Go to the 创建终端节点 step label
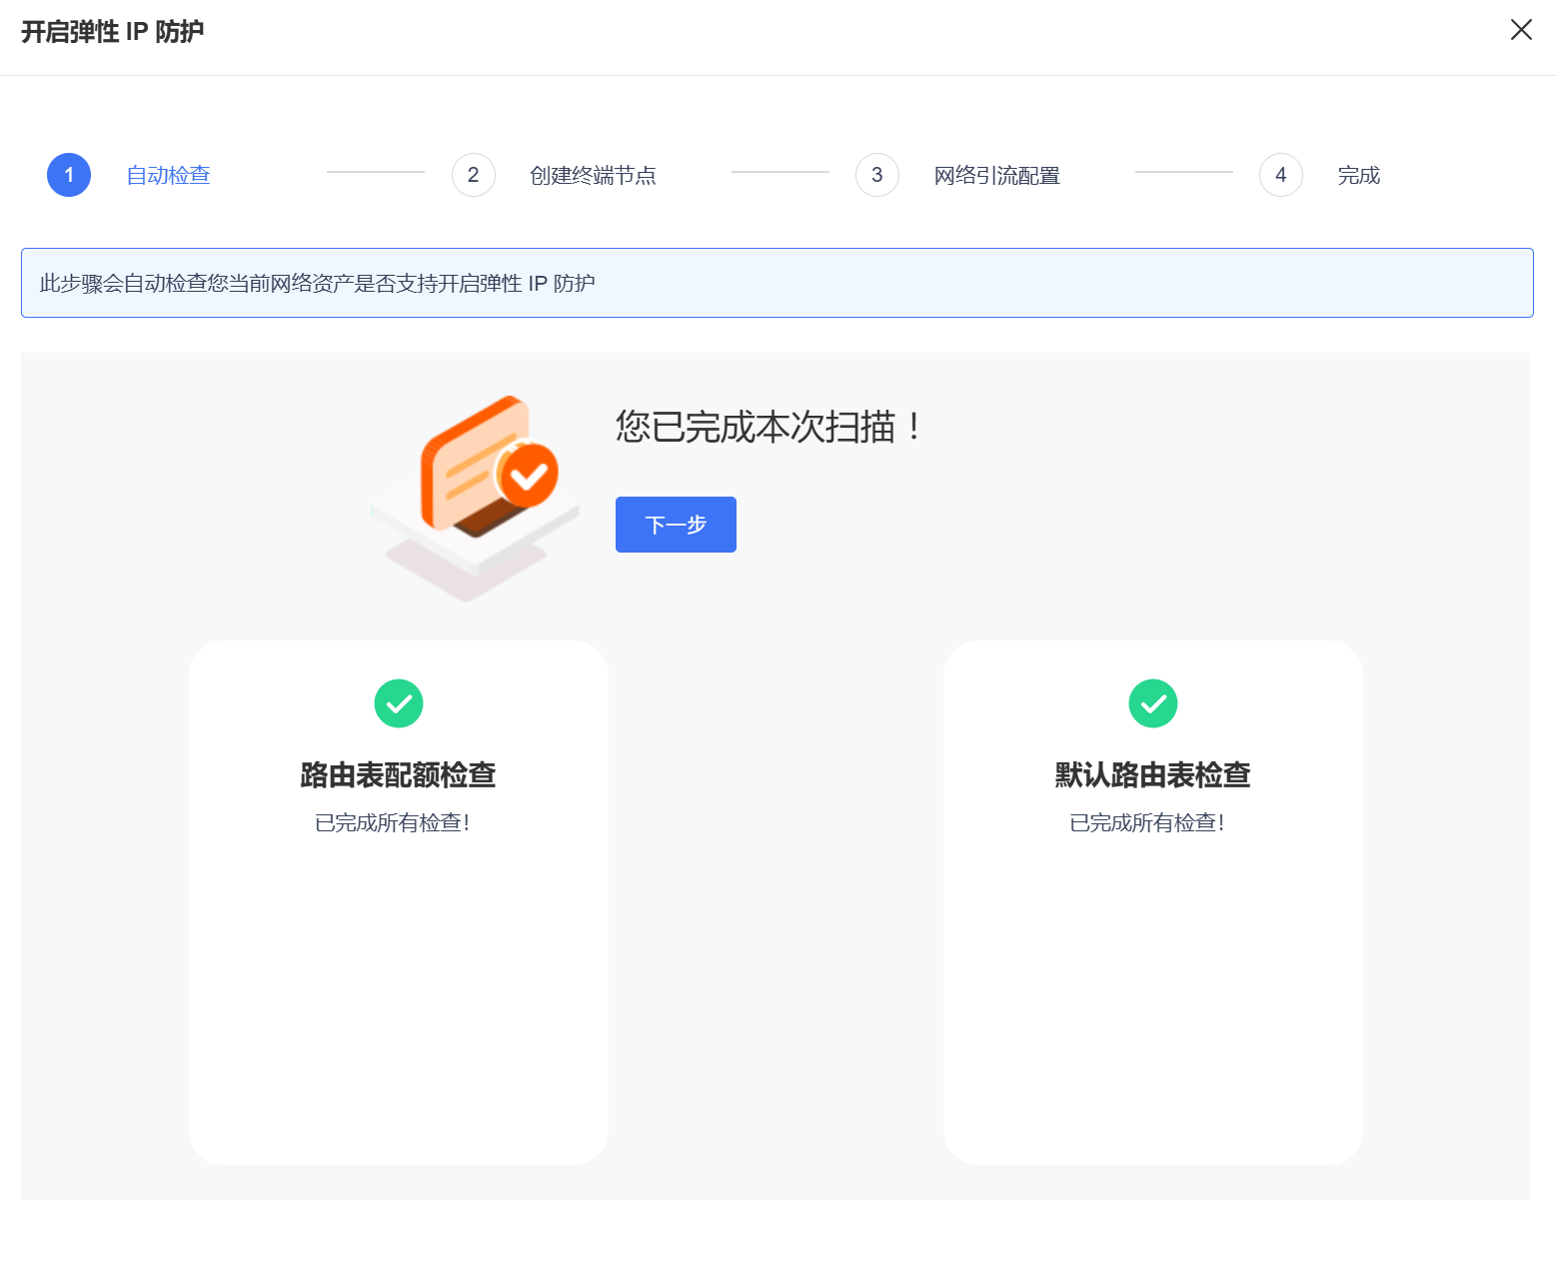Image resolution: width=1556 pixels, height=1266 pixels. coord(592,176)
